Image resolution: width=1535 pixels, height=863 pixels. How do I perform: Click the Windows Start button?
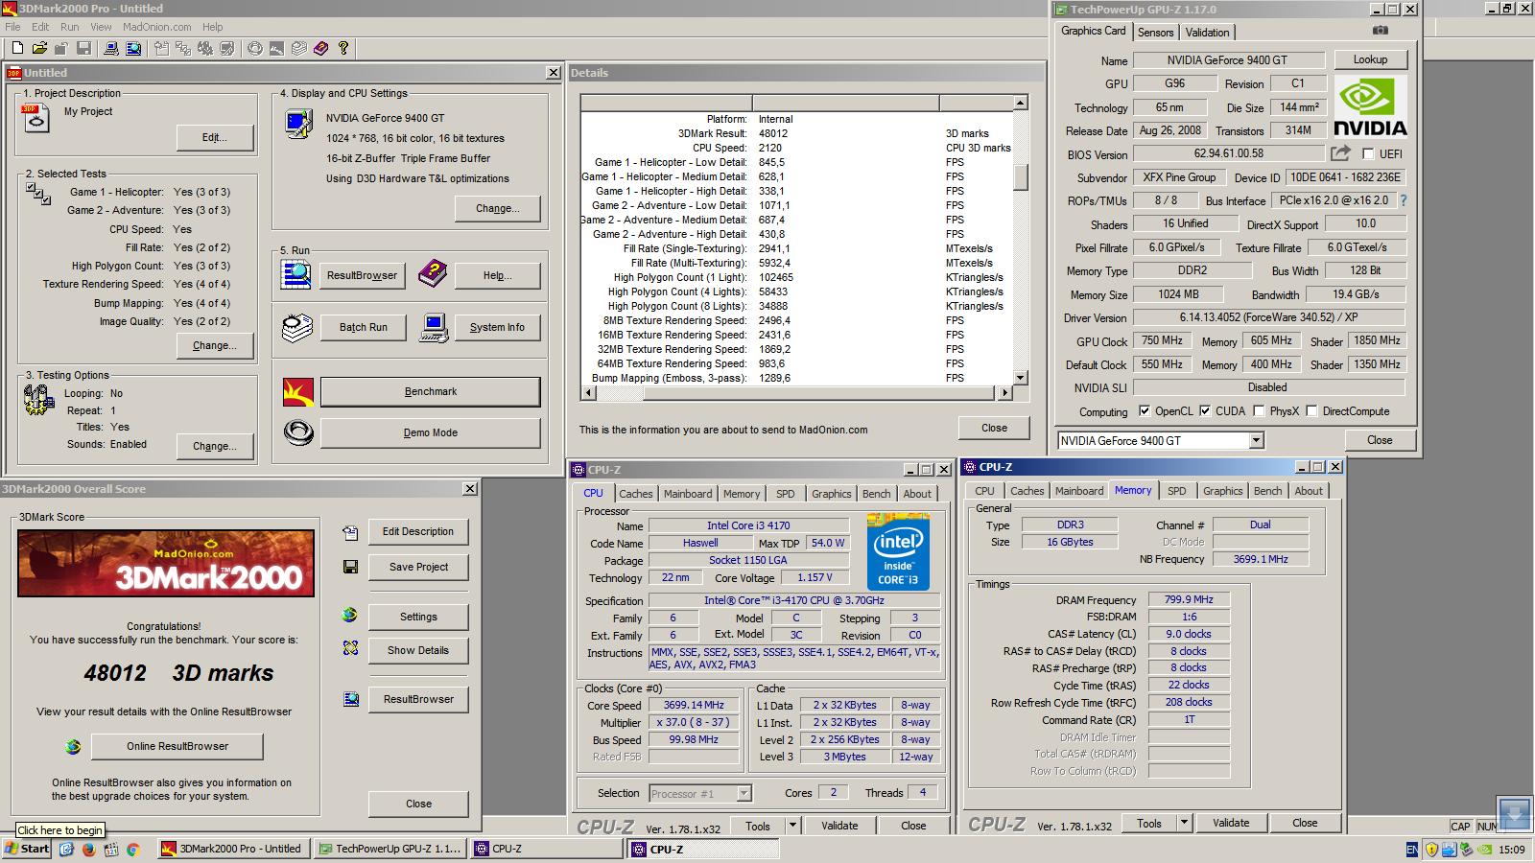(27, 849)
